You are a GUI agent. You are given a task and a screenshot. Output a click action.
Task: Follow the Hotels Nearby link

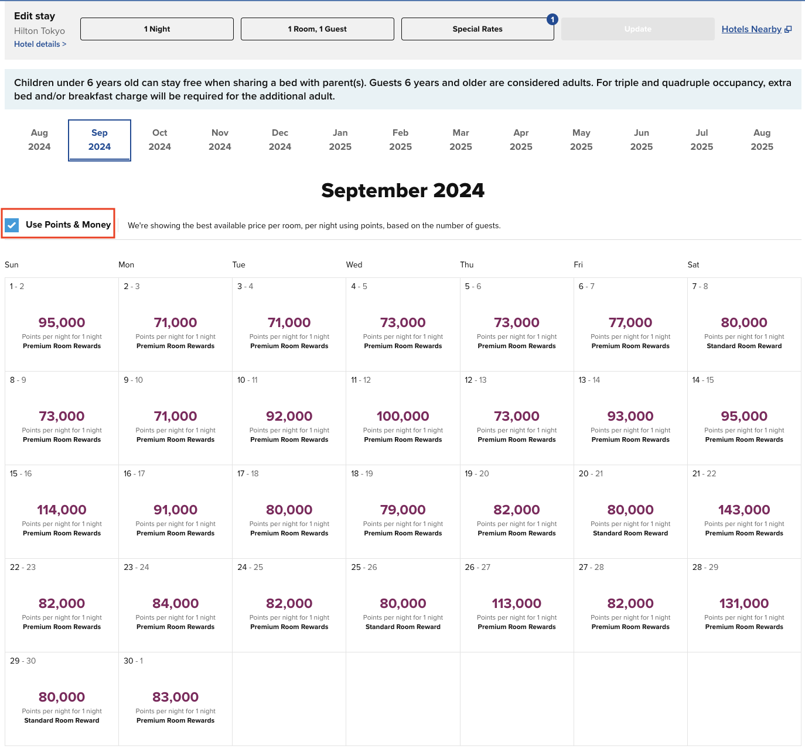(x=752, y=29)
